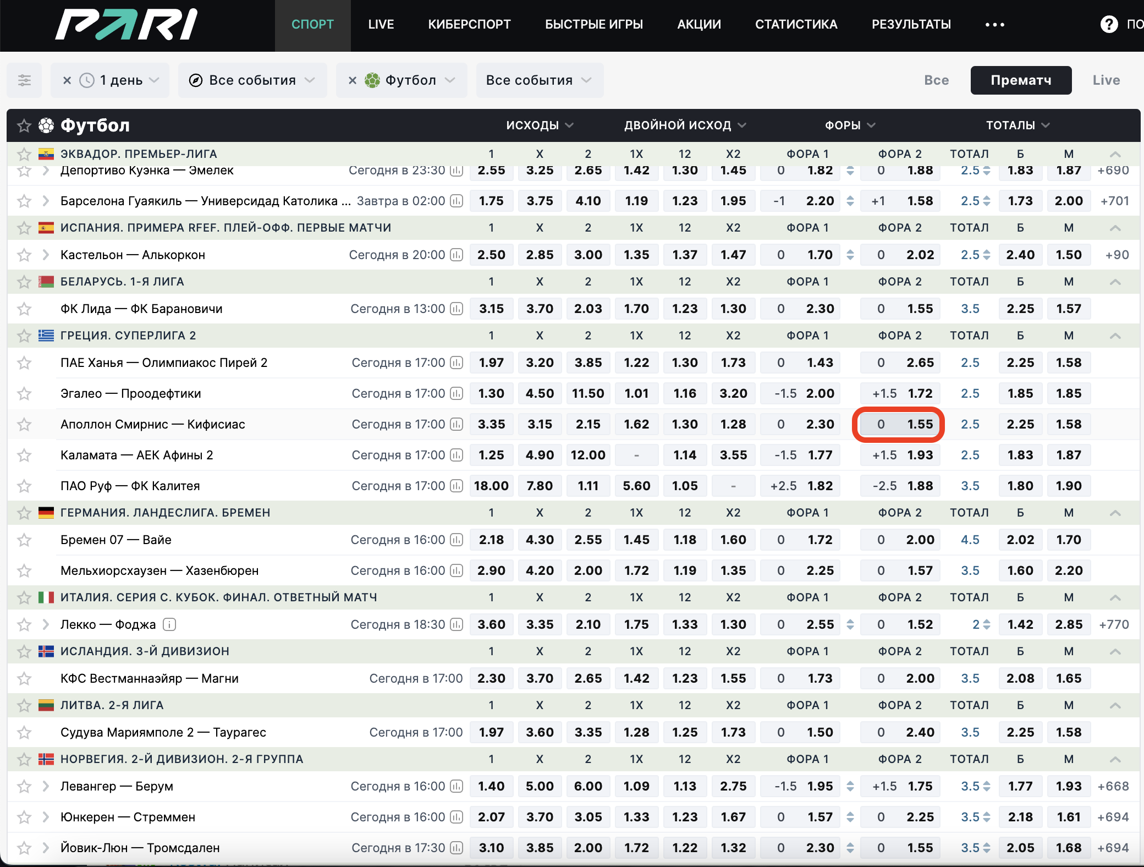This screenshot has width=1144, height=867.
Task: Remove the Футбол sport filter
Action: point(353,80)
